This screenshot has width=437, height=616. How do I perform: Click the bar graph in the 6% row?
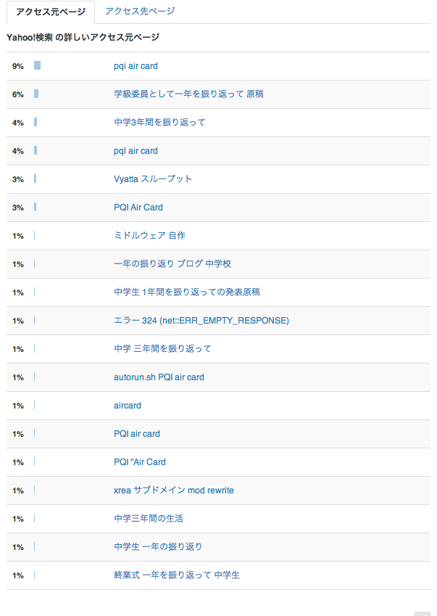36,94
